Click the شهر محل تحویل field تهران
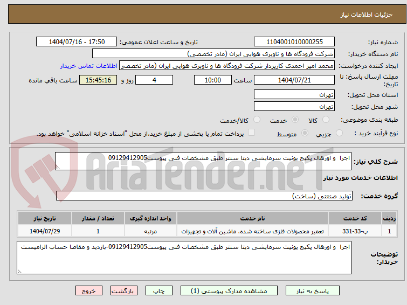The image size is (407, 305). (294, 106)
